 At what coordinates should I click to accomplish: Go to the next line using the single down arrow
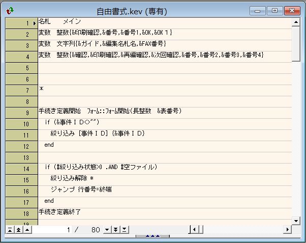107,230
